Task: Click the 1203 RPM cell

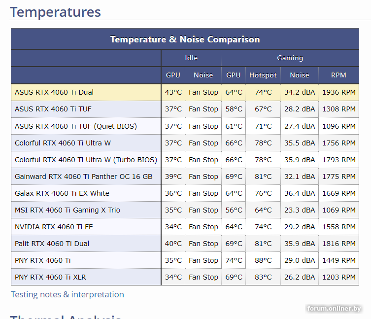Action: 339,277
